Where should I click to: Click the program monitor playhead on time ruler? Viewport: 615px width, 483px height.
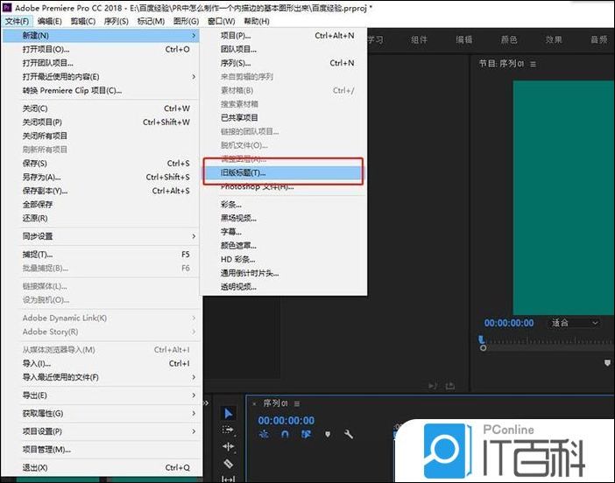click(x=481, y=340)
